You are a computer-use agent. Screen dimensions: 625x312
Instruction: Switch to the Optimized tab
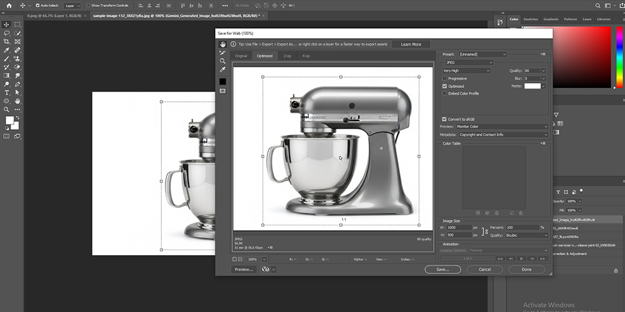264,56
